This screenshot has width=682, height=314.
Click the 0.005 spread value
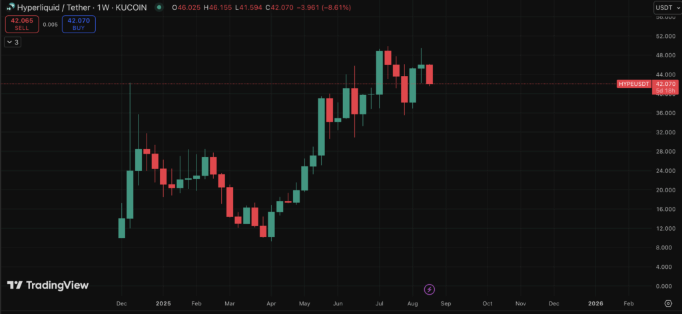click(51, 25)
